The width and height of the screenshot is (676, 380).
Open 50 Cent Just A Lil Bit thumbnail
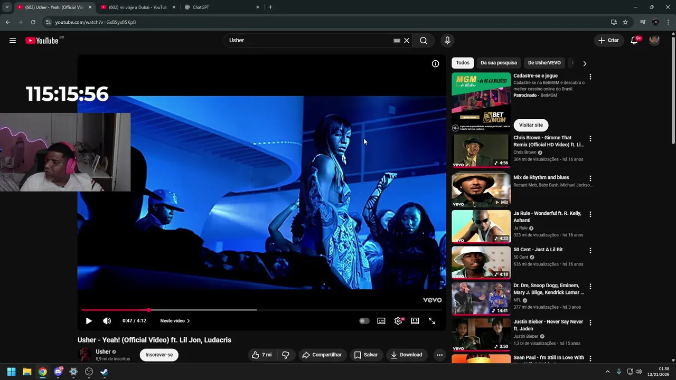481,262
